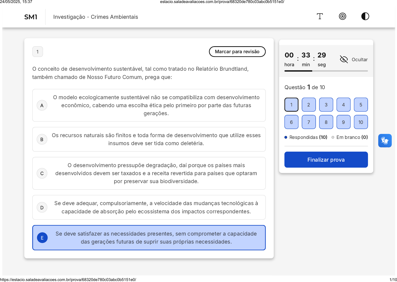Screen dimensions: 397x282
Task: Click the SM1 logo
Action: pyautogui.click(x=31, y=17)
